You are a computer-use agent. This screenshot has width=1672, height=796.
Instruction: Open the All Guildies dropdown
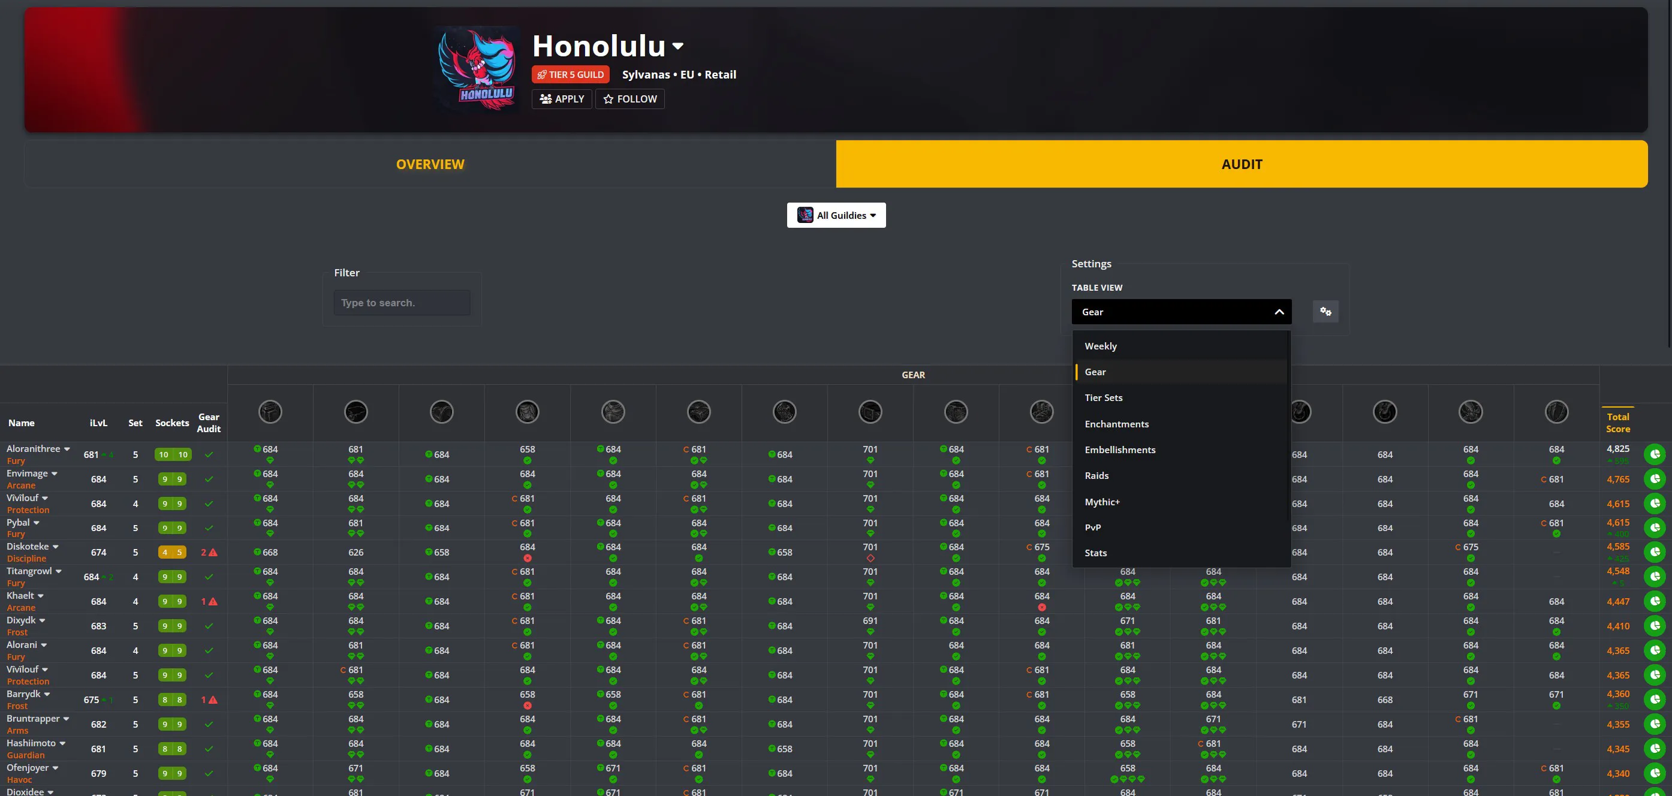point(836,215)
